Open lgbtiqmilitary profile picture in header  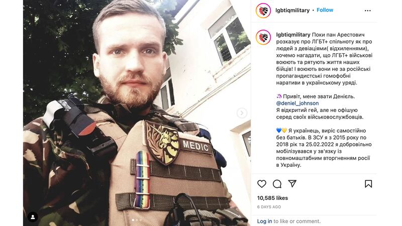click(263, 11)
